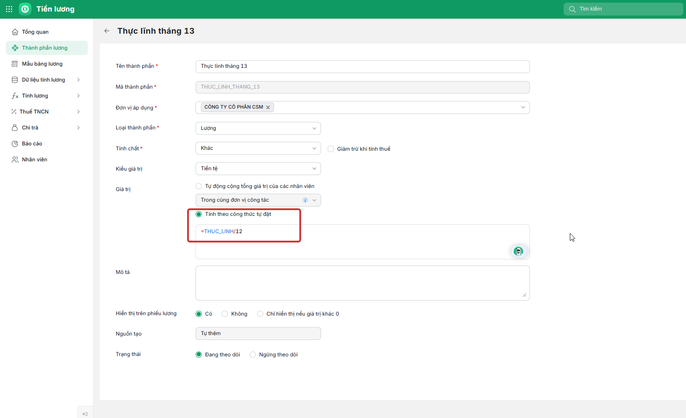Select Đang theo dõi status radio
Viewport: 686px width, 418px height.
click(x=199, y=355)
